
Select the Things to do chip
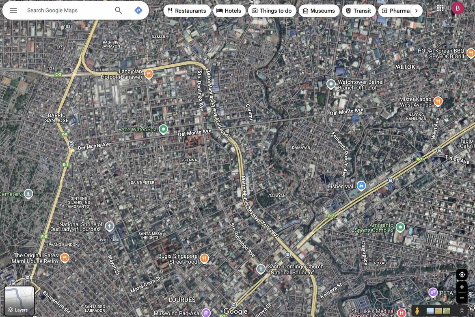click(272, 11)
